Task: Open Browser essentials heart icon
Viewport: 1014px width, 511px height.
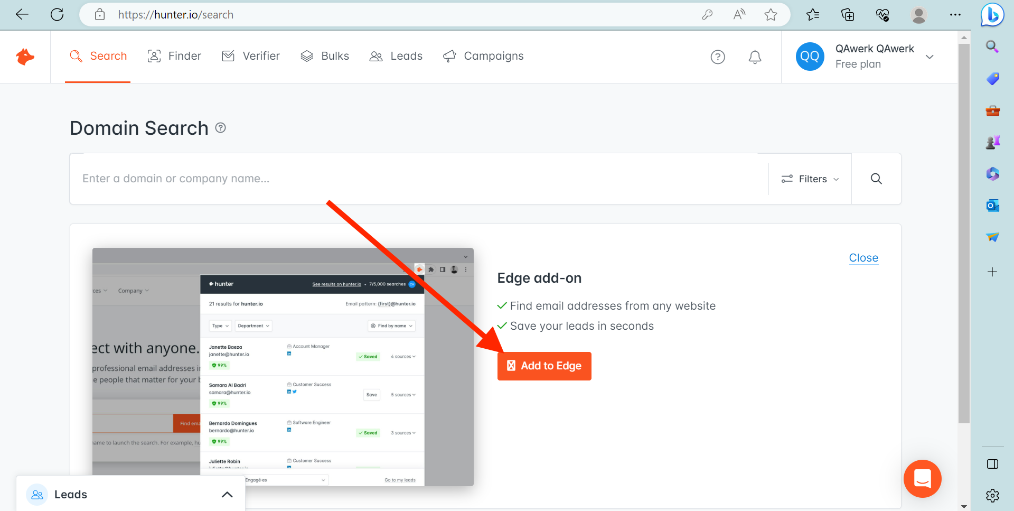Action: [x=882, y=14]
